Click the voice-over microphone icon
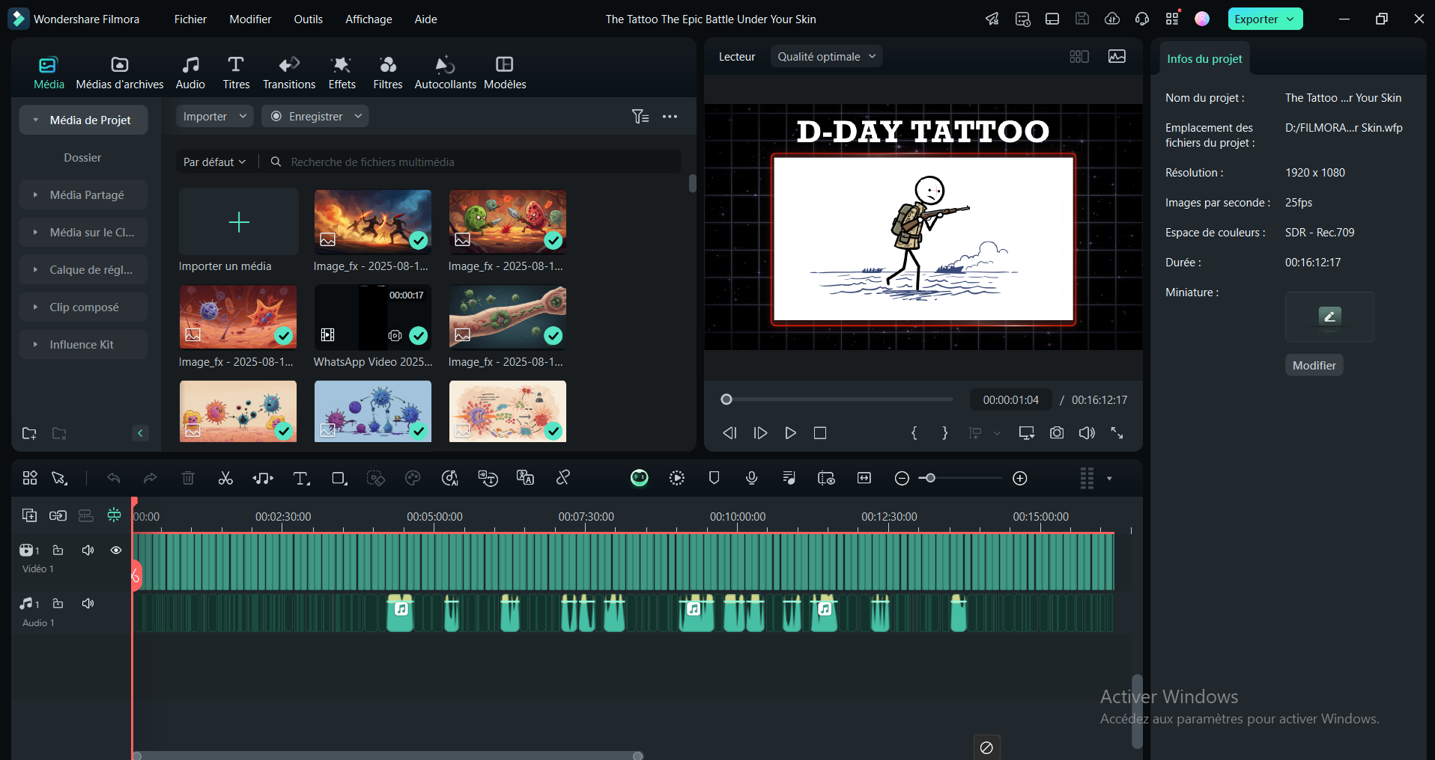This screenshot has height=760, width=1435. tap(752, 479)
